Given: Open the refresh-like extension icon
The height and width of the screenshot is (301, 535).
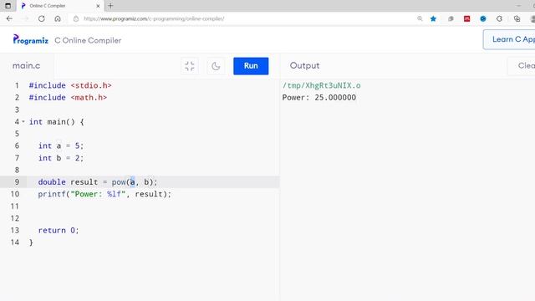Looking at the screenshot, I should (x=499, y=18).
